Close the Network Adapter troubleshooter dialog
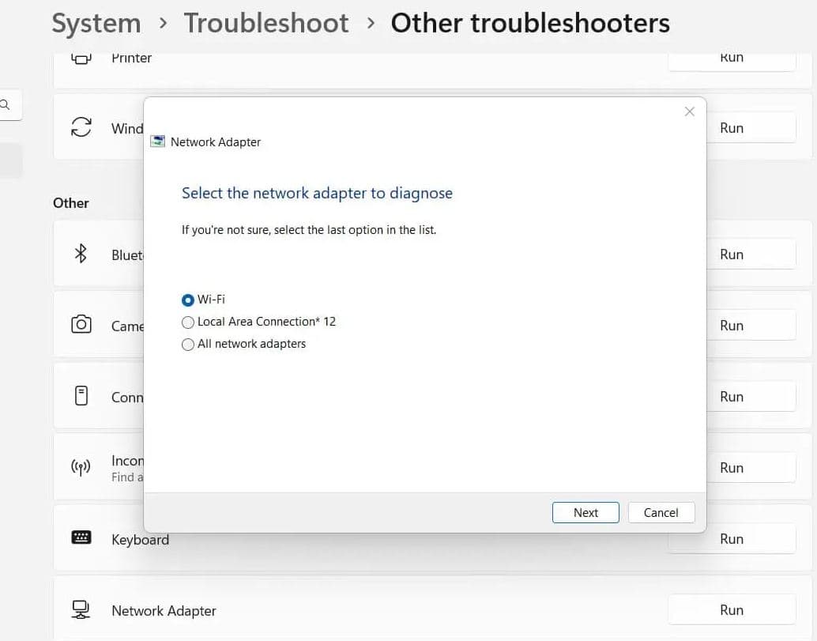Screen dimensions: 817x641 click(x=689, y=112)
